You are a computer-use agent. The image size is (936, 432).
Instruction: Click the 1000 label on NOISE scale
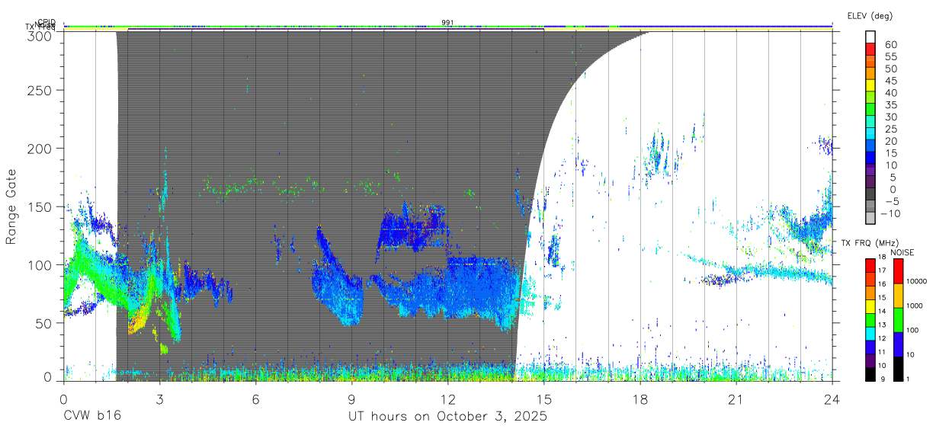point(913,306)
